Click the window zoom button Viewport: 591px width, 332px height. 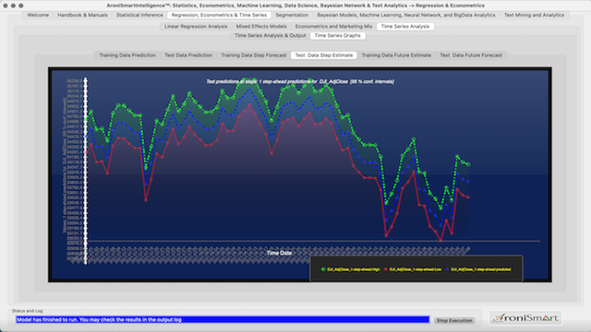pyautogui.click(x=21, y=6)
